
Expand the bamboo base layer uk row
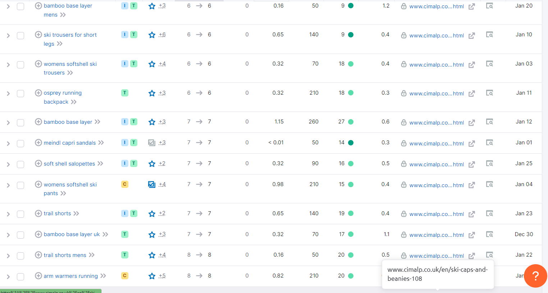pos(8,235)
